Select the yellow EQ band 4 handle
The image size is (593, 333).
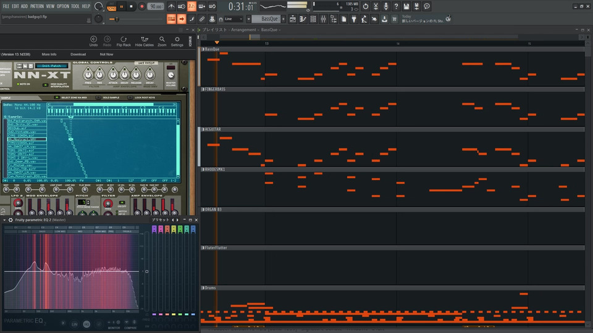click(x=174, y=229)
